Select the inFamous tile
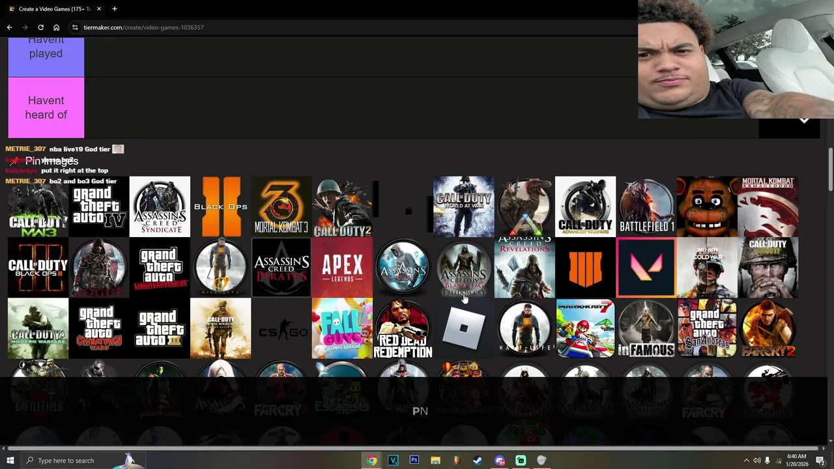The height and width of the screenshot is (469, 834). tap(646, 328)
